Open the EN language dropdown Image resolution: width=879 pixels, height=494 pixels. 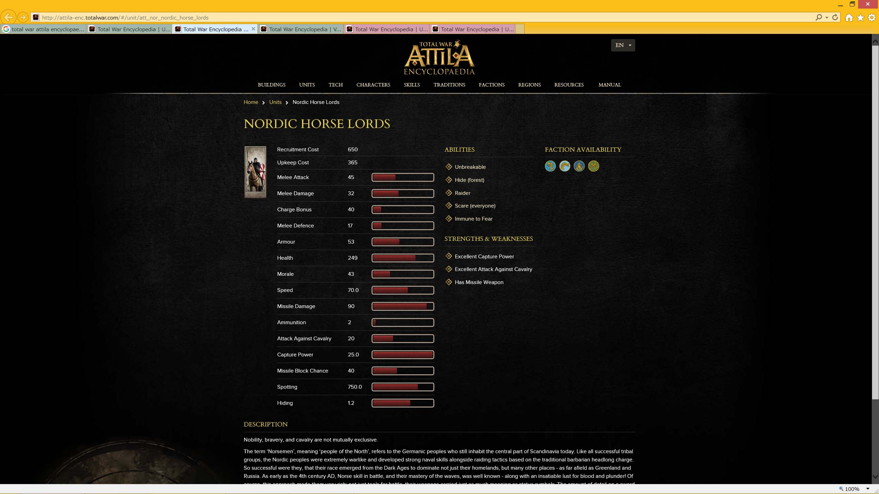click(x=623, y=45)
